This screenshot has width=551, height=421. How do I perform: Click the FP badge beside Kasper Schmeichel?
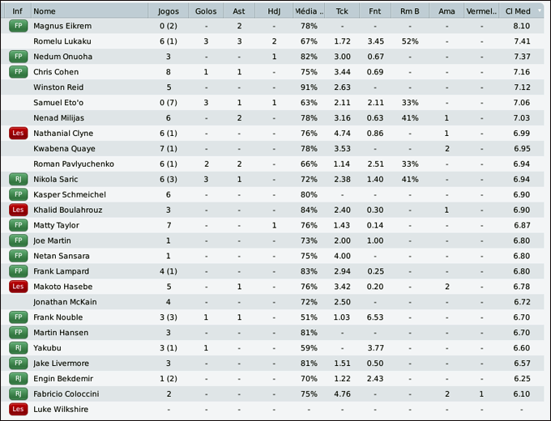[18, 194]
